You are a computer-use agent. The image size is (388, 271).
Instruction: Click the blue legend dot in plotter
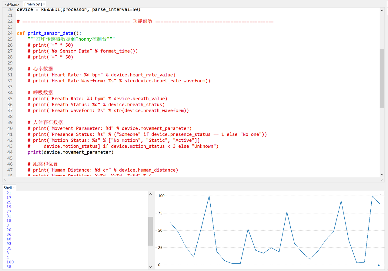379,265
